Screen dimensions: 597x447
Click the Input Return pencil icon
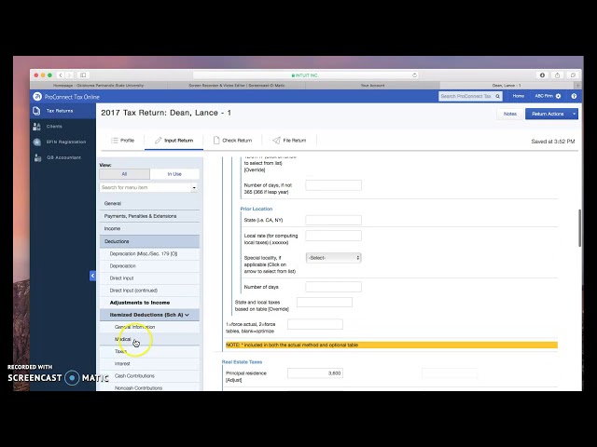point(158,141)
